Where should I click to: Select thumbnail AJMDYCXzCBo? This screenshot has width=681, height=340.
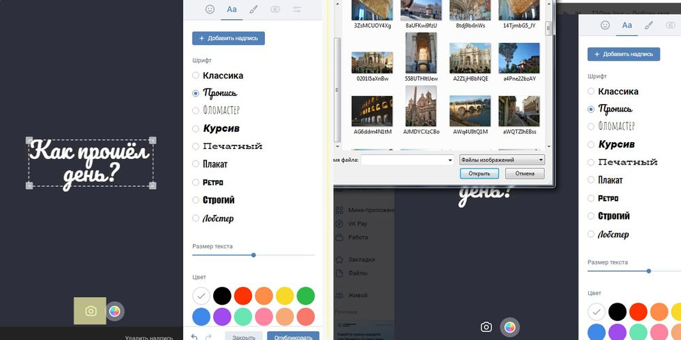click(x=422, y=106)
